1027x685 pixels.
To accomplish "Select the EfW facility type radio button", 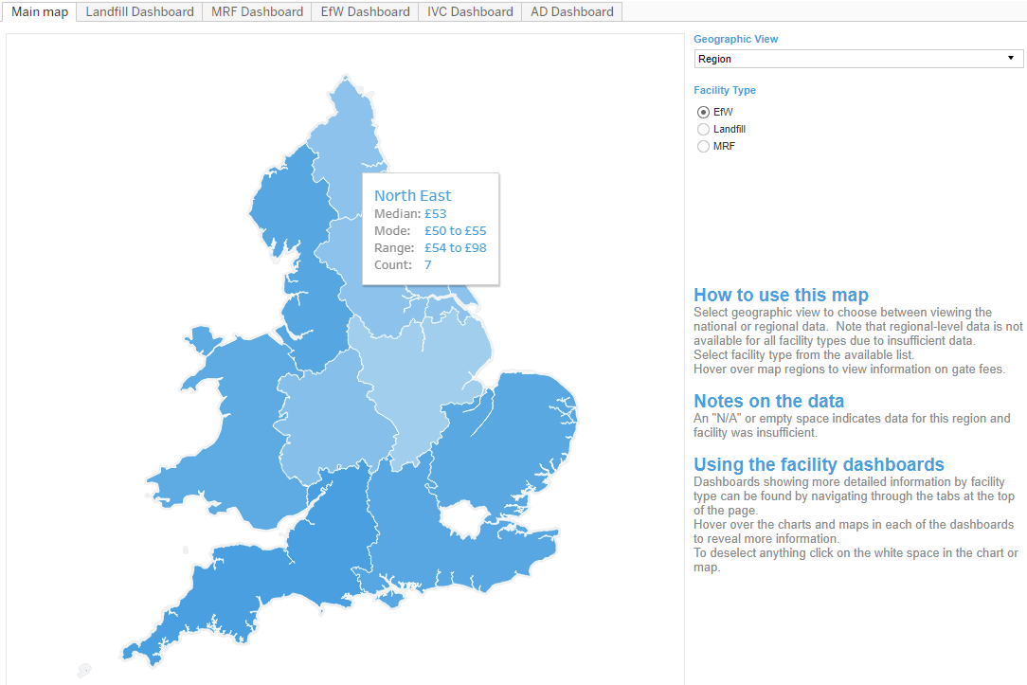I will [x=703, y=112].
